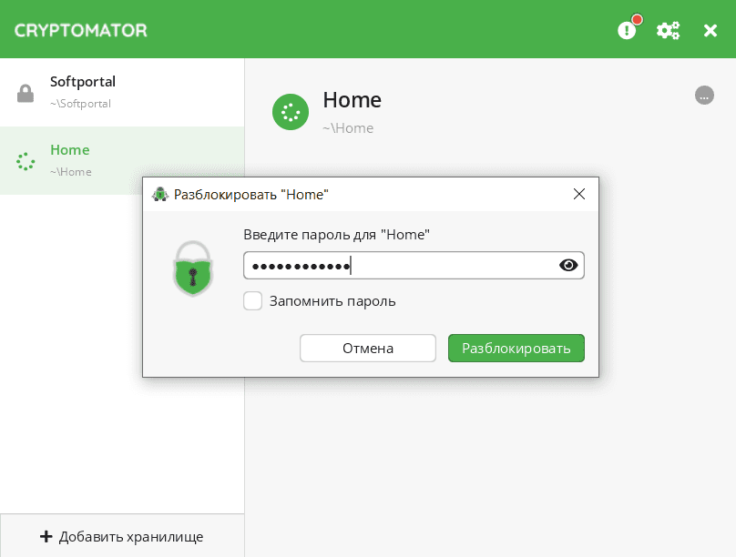Click the Cryptomator robot icon in dialog title
The image size is (736, 557).
pos(159,194)
